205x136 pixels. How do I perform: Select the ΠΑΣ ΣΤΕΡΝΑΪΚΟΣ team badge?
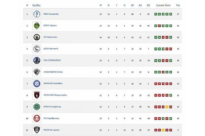pos(37,61)
